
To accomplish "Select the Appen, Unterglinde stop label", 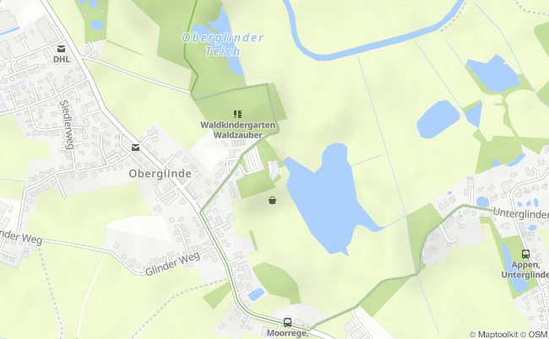I will 525,270.
